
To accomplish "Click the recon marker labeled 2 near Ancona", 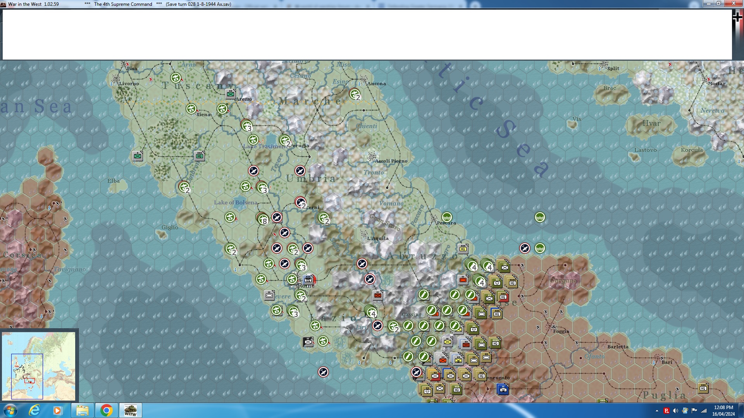I will click(355, 94).
